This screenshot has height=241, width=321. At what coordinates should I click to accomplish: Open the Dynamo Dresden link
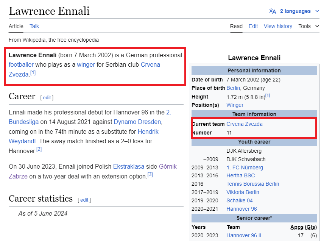click(137, 122)
